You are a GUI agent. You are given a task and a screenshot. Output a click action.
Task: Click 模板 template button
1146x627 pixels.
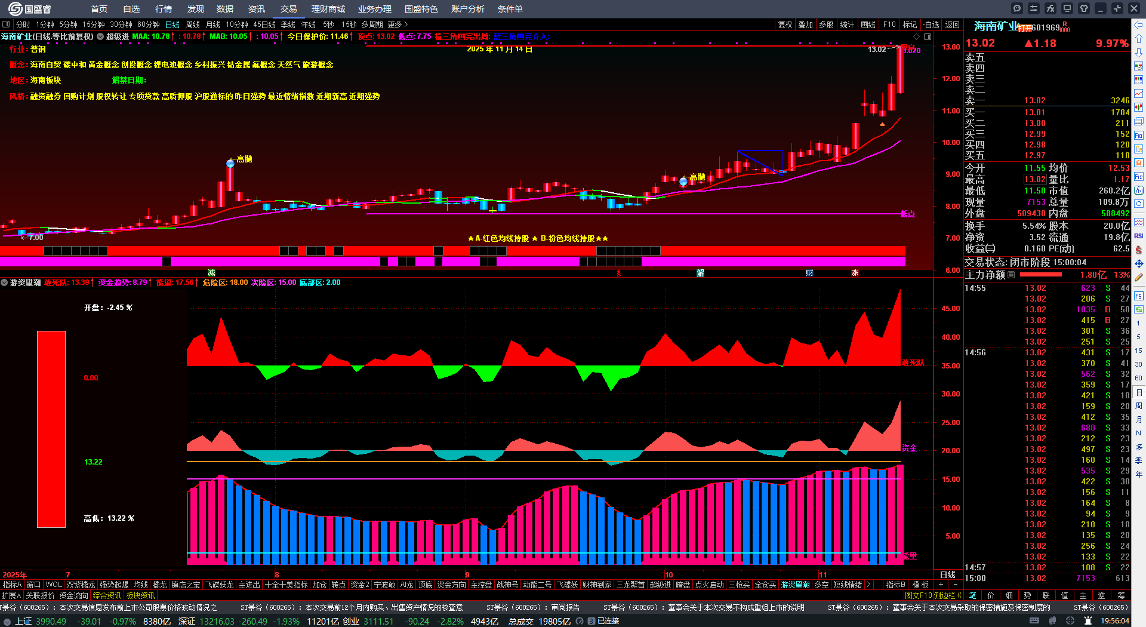921,585
